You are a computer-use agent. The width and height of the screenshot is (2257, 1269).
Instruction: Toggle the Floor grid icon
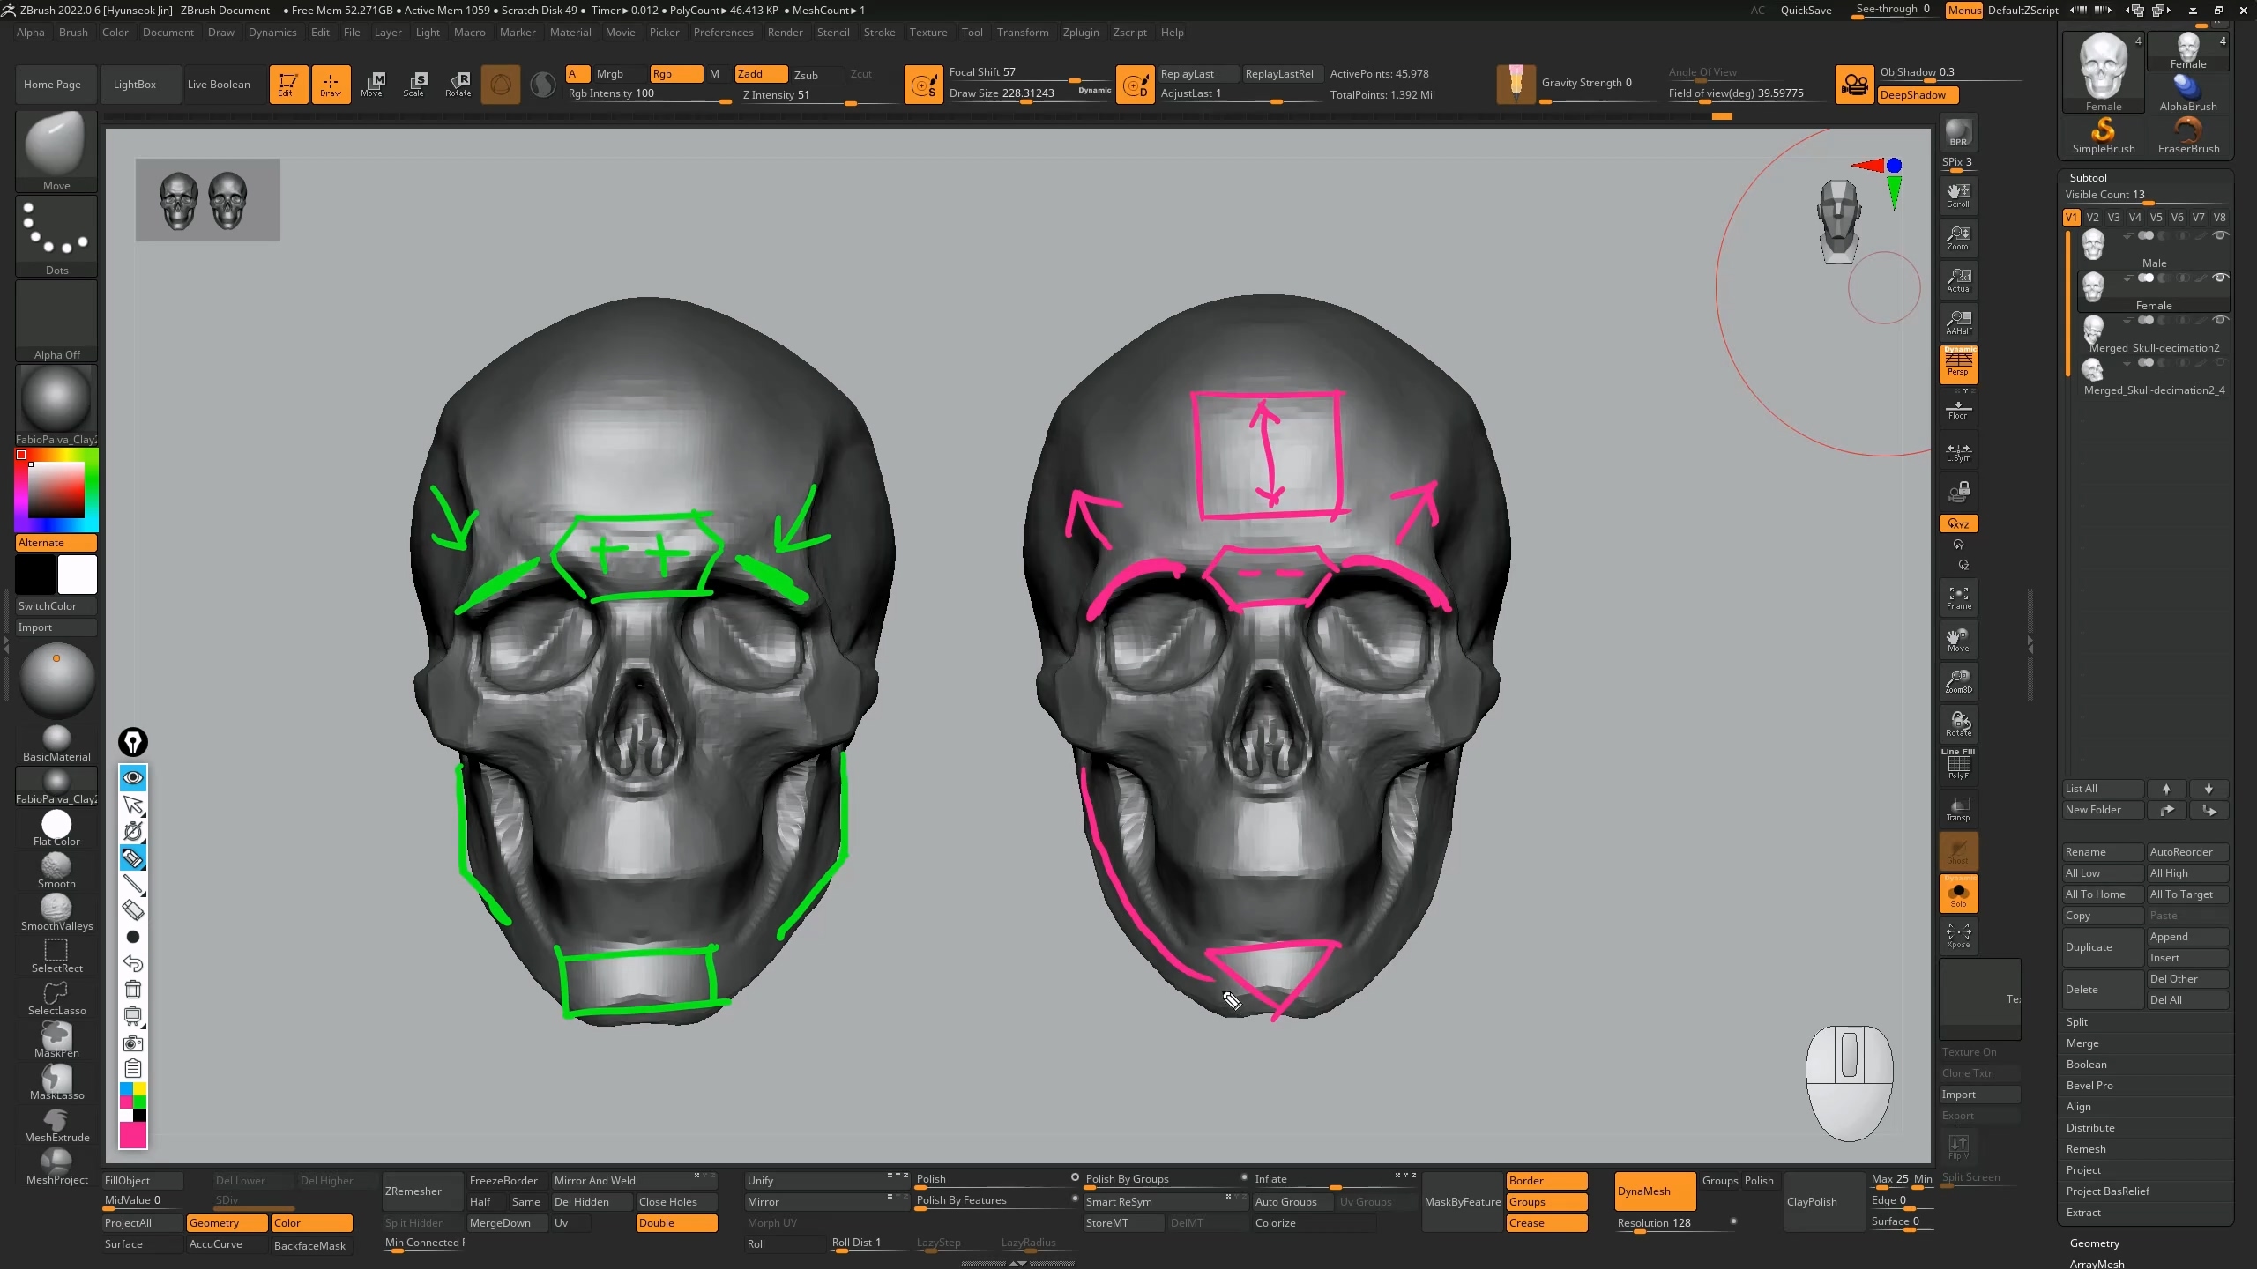click(1958, 409)
